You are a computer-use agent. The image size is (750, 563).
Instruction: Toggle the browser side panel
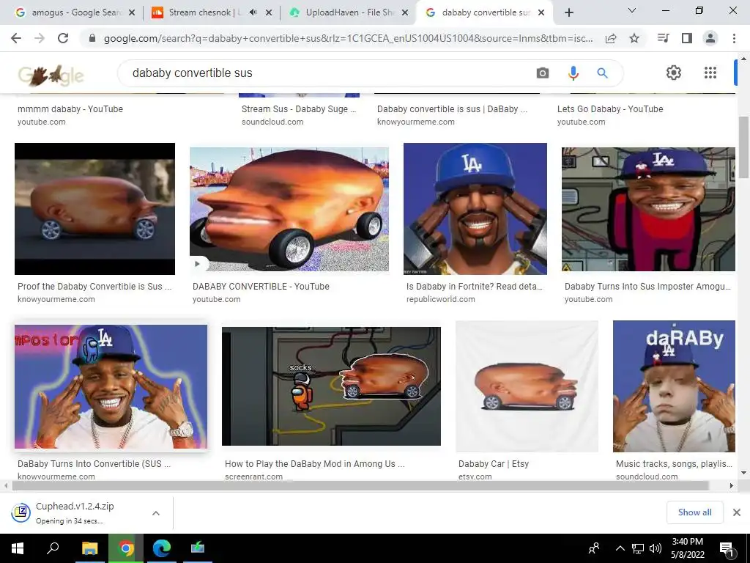(x=687, y=38)
